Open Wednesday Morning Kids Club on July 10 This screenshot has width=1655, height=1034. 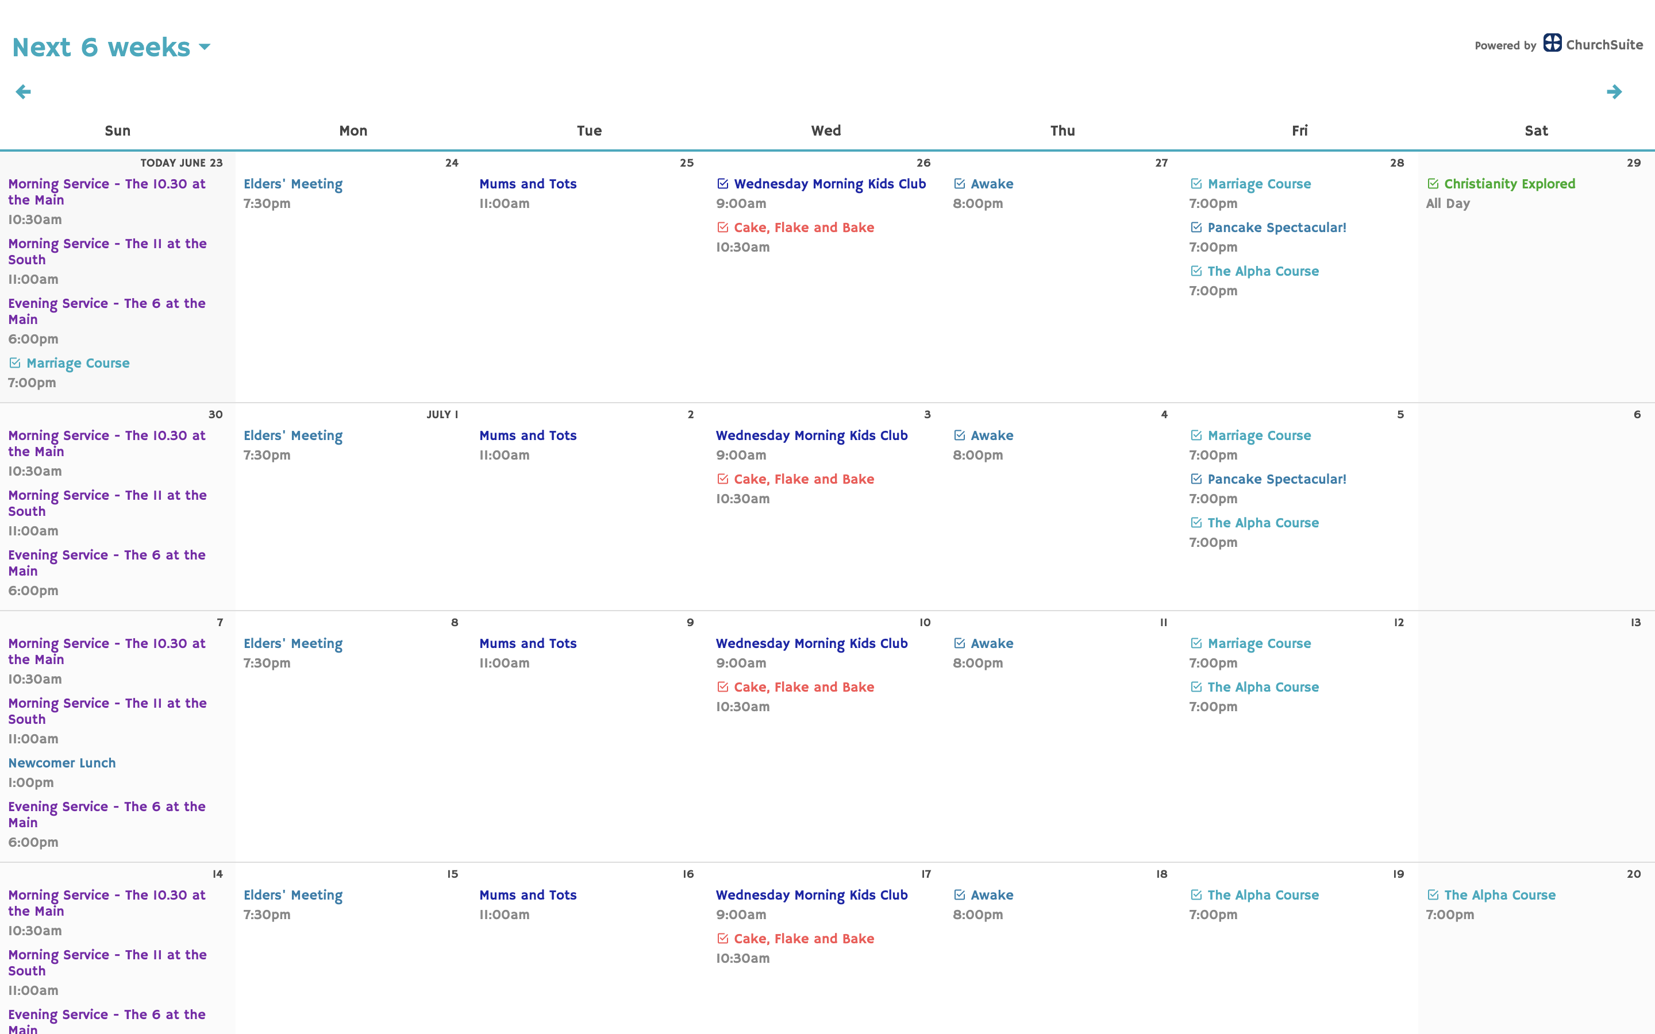coord(812,644)
